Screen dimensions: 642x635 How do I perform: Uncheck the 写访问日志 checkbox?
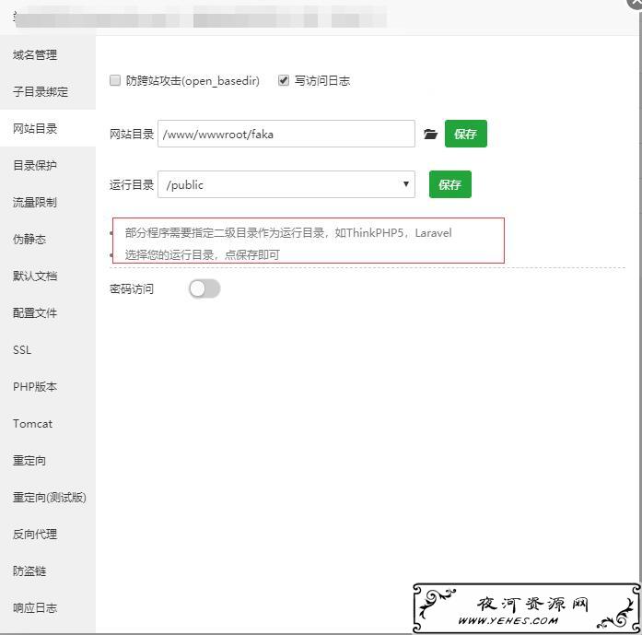pos(284,80)
